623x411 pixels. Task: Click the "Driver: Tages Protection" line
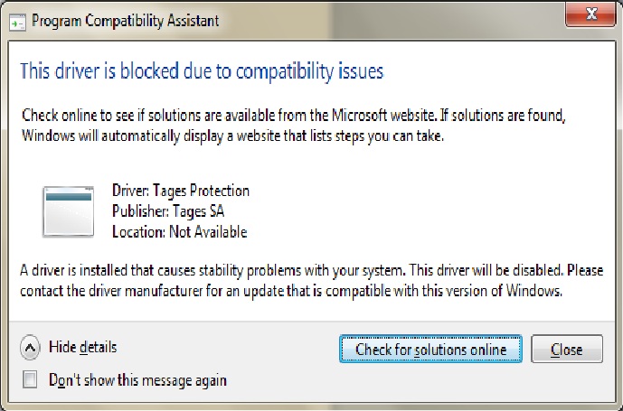[181, 191]
